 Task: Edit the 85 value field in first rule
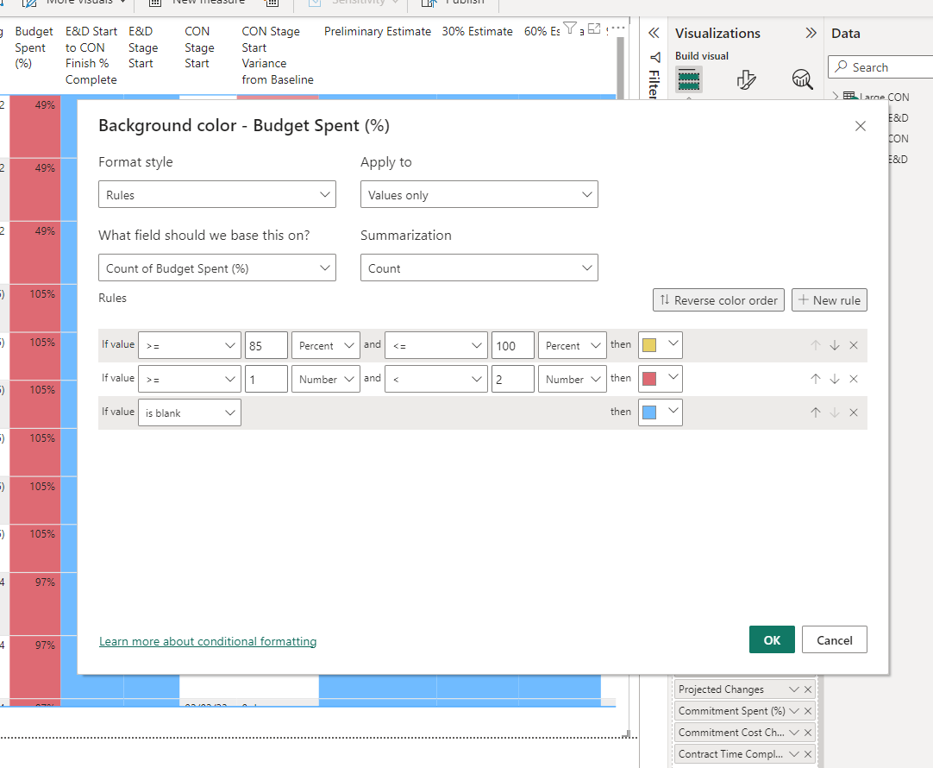[266, 345]
